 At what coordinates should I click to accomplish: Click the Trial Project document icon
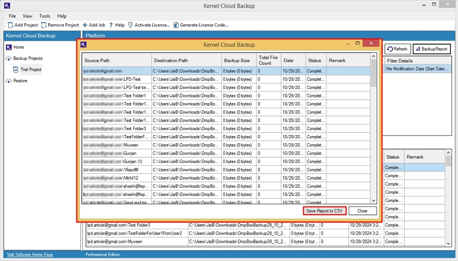16,69
